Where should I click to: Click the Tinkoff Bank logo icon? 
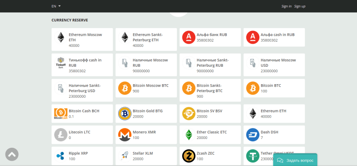[61, 63]
